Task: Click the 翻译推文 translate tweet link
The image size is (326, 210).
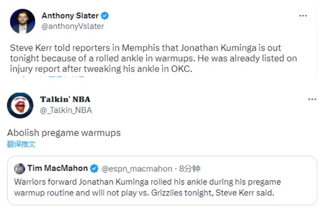Action: pos(21,144)
